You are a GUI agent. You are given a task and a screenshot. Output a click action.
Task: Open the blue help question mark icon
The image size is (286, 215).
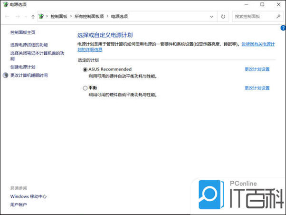coord(283,28)
